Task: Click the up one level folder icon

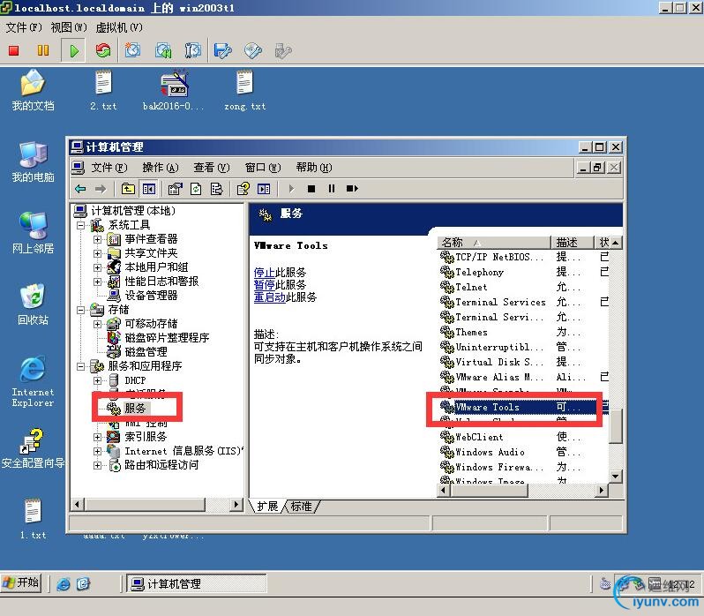Action: 128,189
